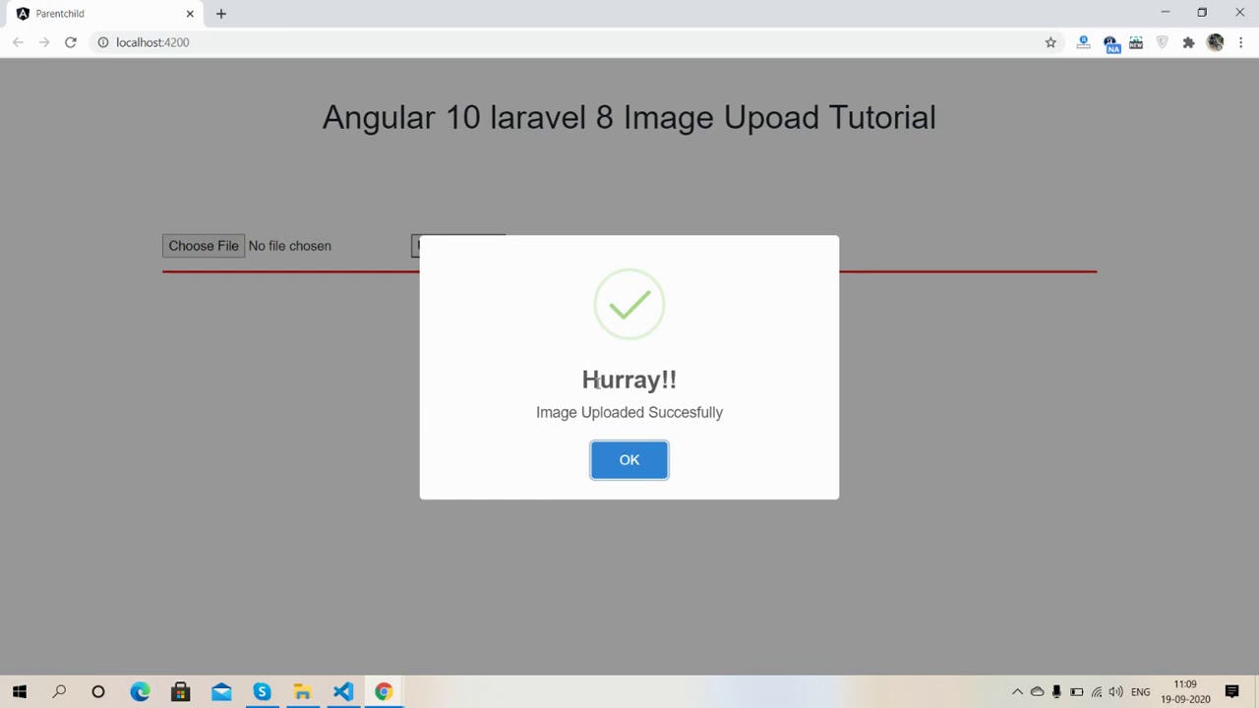
Task: Open a new browser tab
Action: pyautogui.click(x=221, y=14)
